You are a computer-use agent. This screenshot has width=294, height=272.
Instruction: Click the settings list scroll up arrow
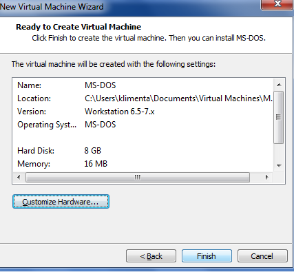(x=279, y=85)
